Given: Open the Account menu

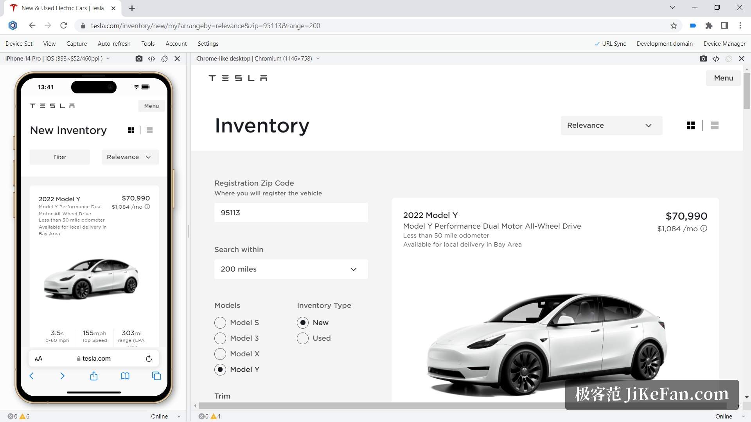Looking at the screenshot, I should (x=176, y=44).
